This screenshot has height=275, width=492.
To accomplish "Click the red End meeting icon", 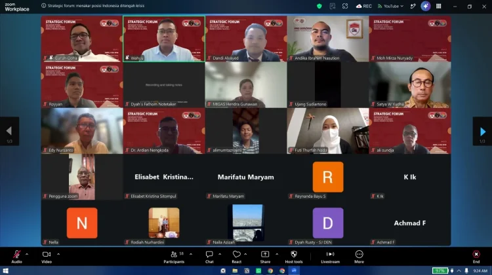I will pos(476,254).
